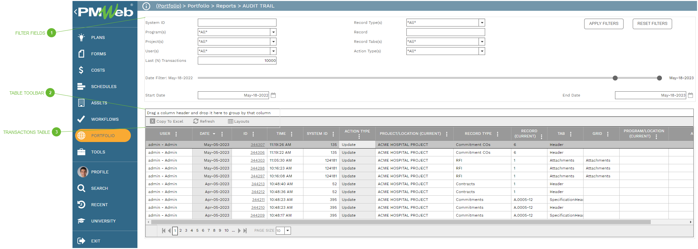The width and height of the screenshot is (698, 249).
Task: Open transaction ID 344307 link
Action: [x=257, y=145]
